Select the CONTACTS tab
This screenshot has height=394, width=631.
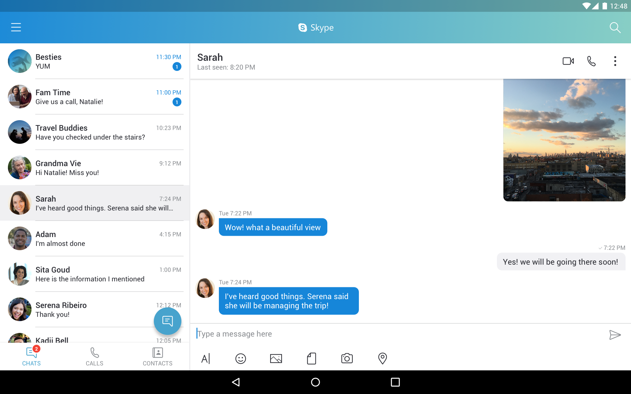pos(158,356)
